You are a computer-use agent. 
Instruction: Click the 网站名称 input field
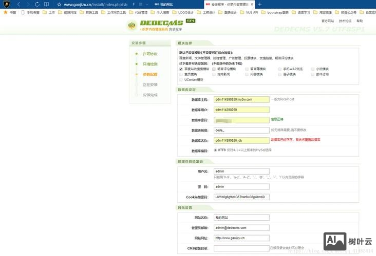click(241, 218)
